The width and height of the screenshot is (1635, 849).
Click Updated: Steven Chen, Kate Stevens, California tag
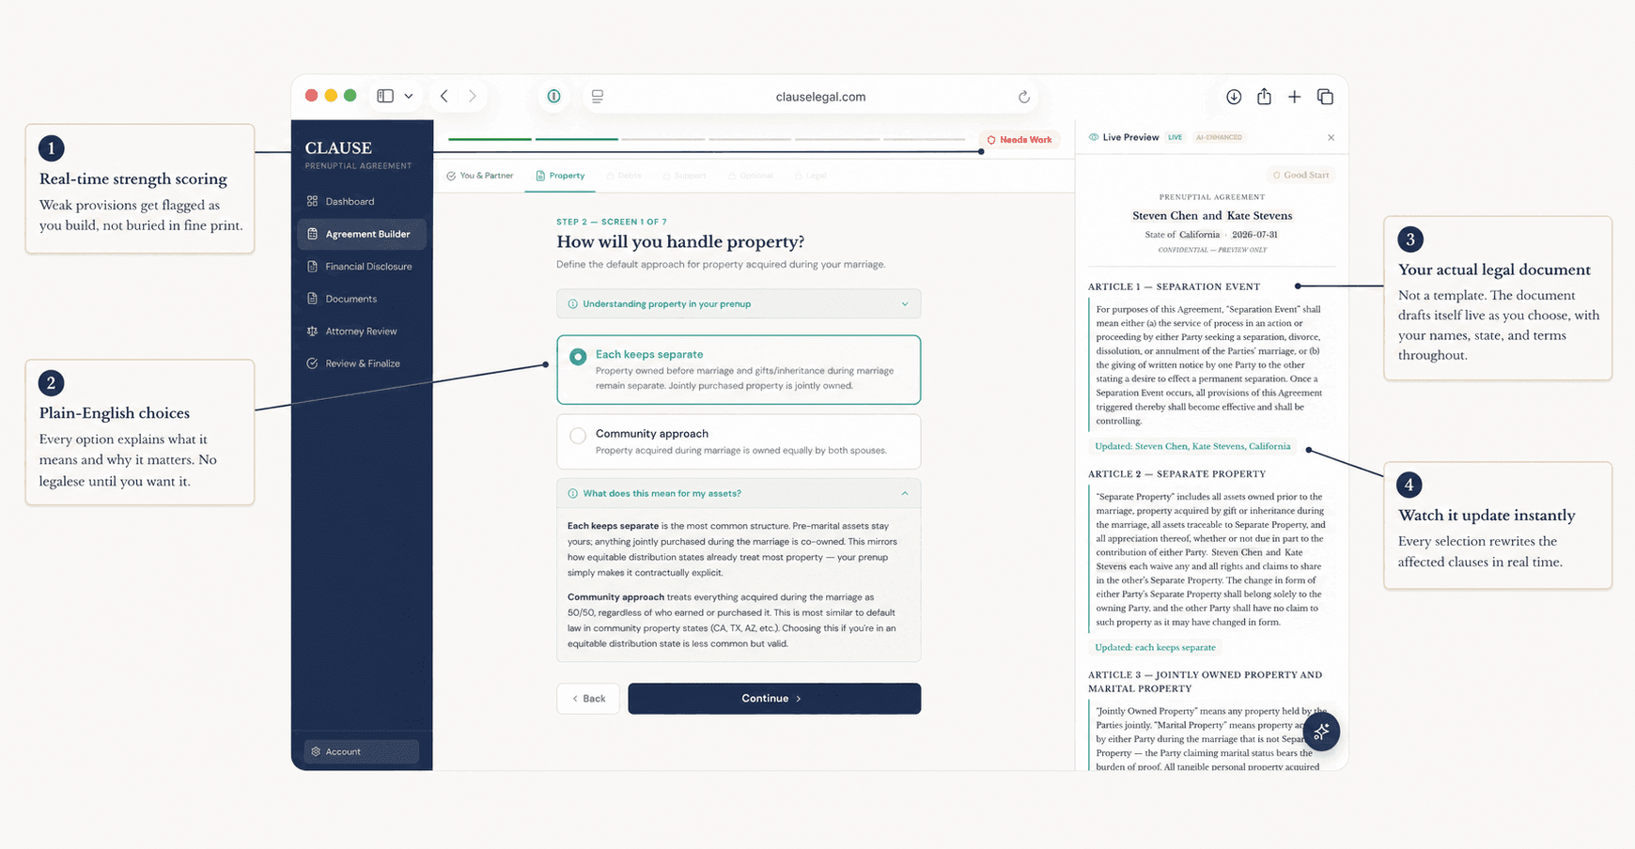coord(1192,446)
